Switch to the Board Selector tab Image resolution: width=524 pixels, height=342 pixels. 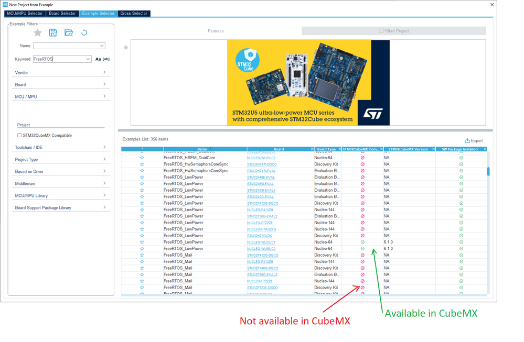tap(62, 13)
